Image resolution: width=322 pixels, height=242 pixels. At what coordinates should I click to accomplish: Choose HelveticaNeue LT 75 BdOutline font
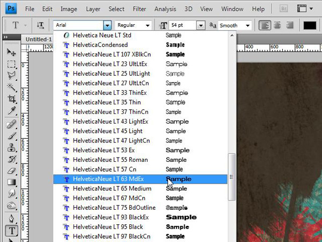140,208
